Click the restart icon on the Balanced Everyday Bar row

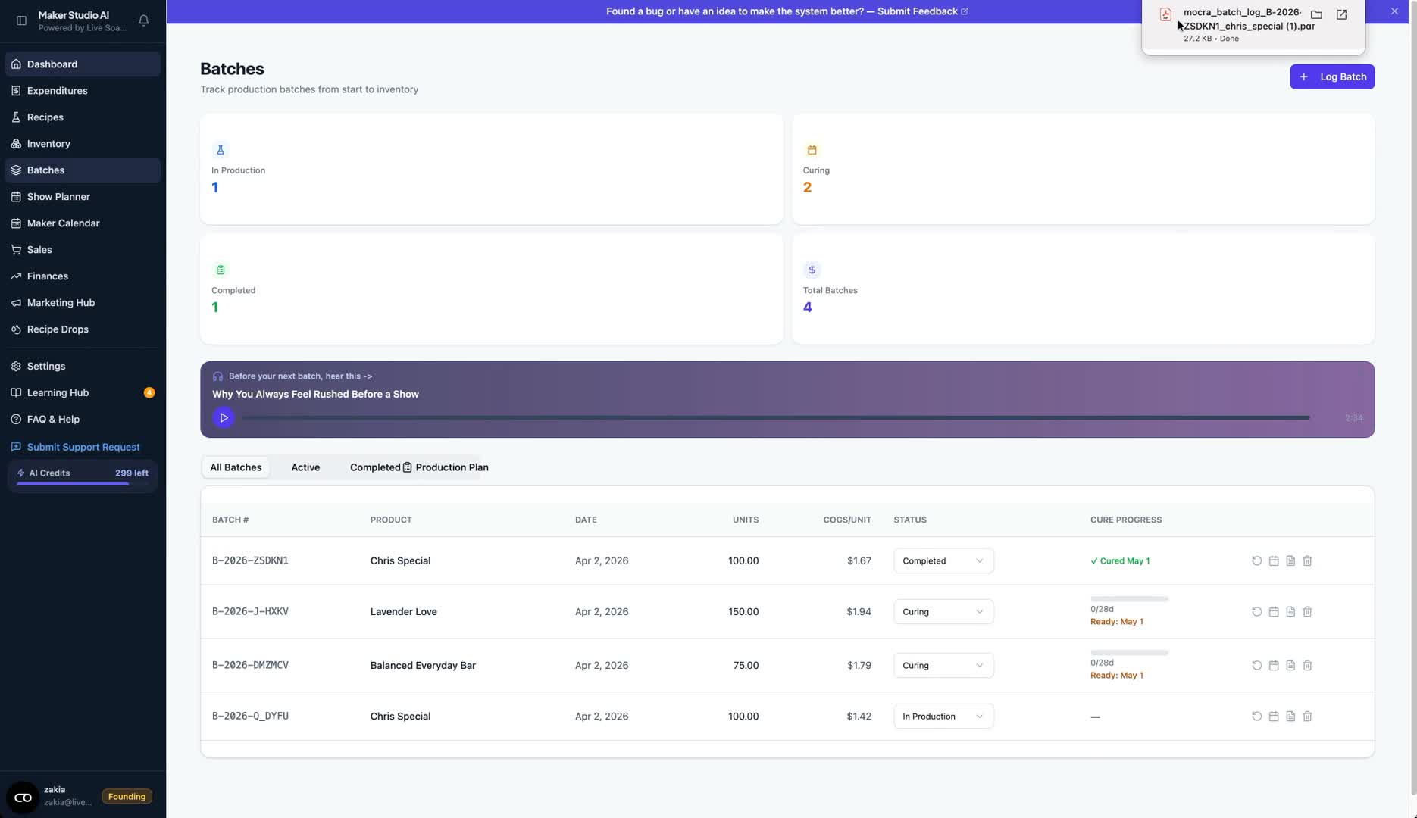pos(1256,665)
